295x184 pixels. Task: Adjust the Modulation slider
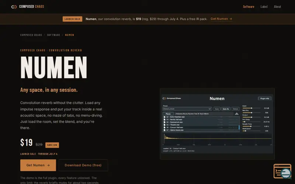pos(251,131)
